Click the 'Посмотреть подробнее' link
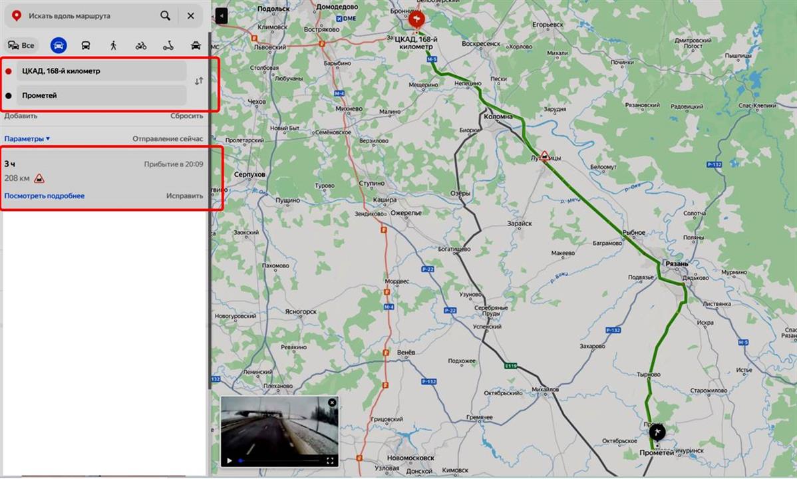Image resolution: width=797 pixels, height=479 pixels. point(45,196)
